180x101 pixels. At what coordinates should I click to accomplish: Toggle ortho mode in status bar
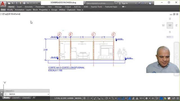point(103,98)
